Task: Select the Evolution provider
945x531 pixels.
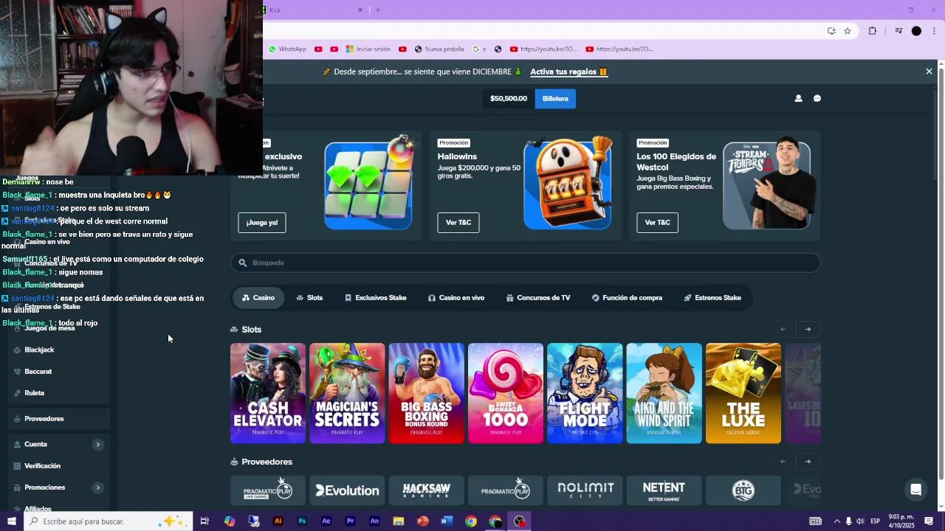Action: pyautogui.click(x=347, y=490)
